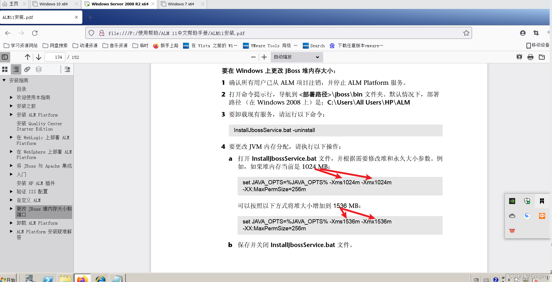Open Internet Explorer from taskbar
Viewport: 552px width, 282px height.
click(x=100, y=278)
